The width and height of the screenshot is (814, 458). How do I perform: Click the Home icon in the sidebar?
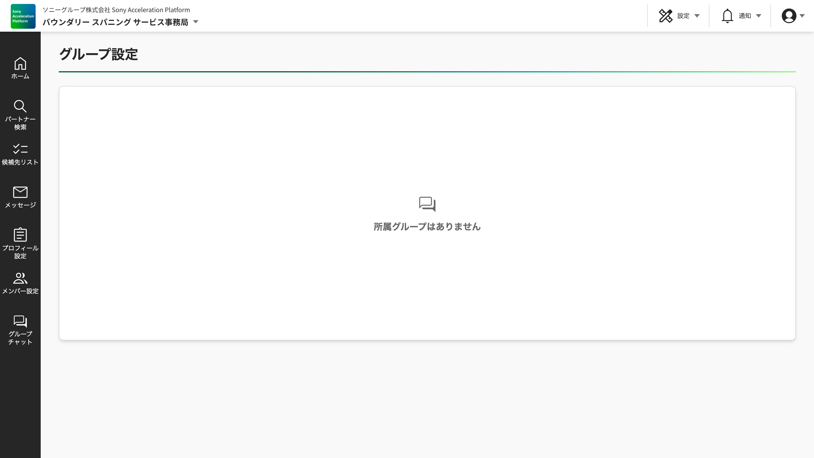tap(20, 64)
